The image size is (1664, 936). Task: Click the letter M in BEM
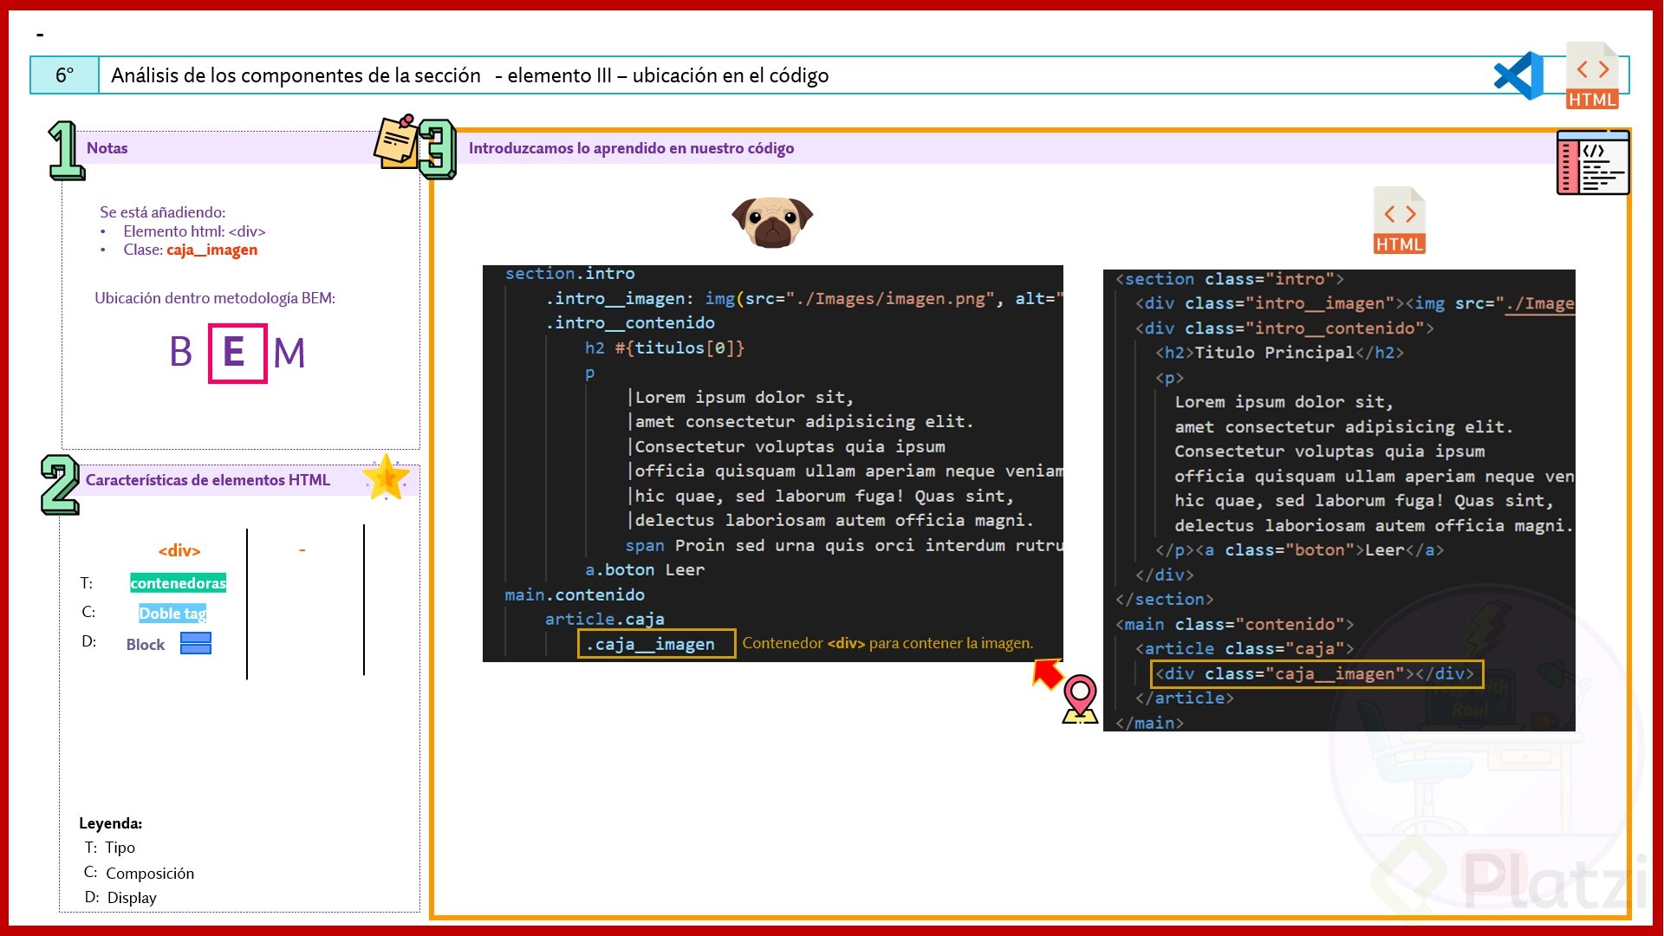289,353
